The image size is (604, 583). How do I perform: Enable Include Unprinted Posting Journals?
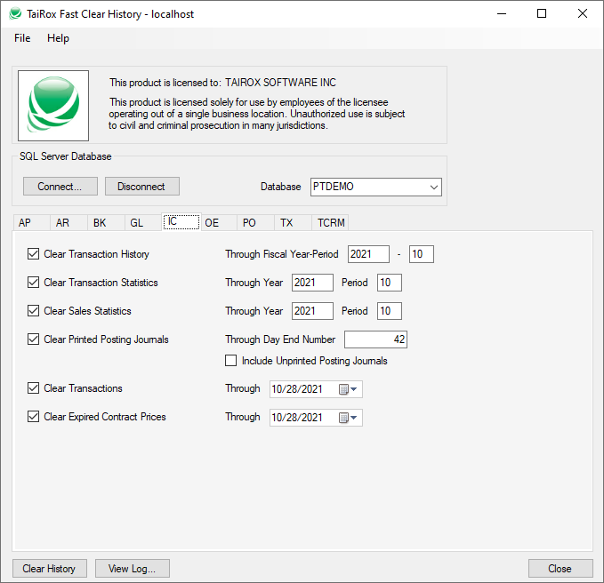pyautogui.click(x=230, y=361)
